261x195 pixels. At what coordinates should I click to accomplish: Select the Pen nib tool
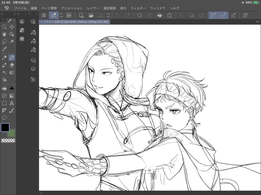pyautogui.click(x=4, y=57)
